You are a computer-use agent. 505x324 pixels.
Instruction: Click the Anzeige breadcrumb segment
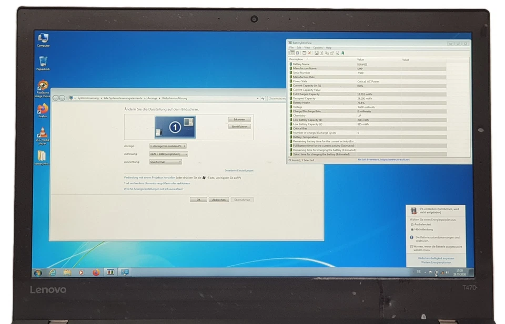[x=152, y=98]
